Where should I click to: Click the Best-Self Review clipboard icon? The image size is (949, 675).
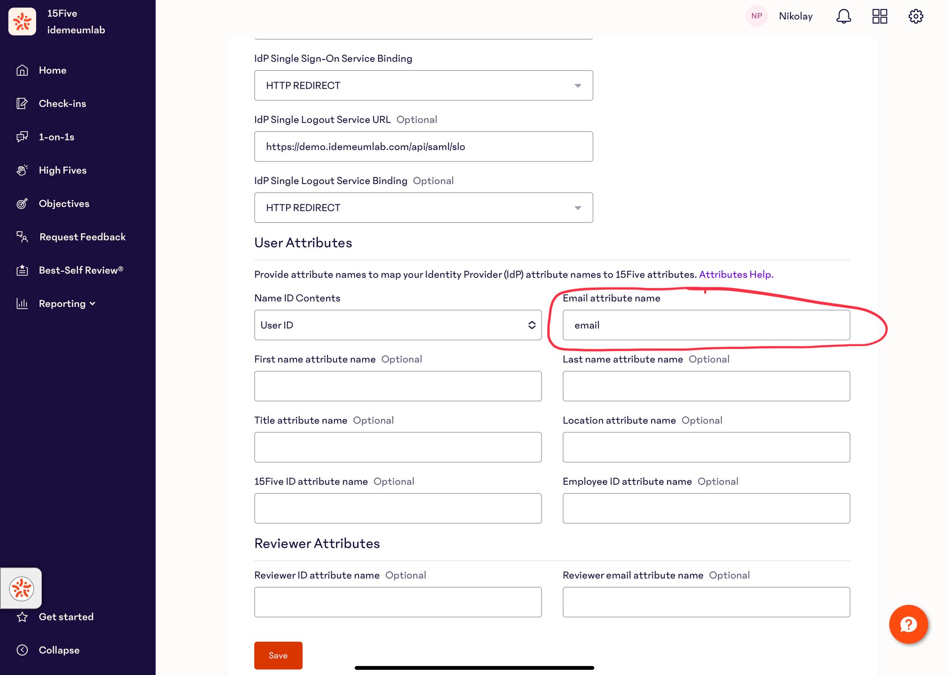(x=22, y=270)
